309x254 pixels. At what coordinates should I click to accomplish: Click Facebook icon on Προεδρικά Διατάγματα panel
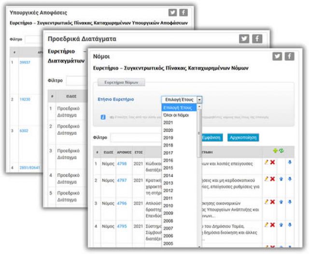click(x=257, y=39)
